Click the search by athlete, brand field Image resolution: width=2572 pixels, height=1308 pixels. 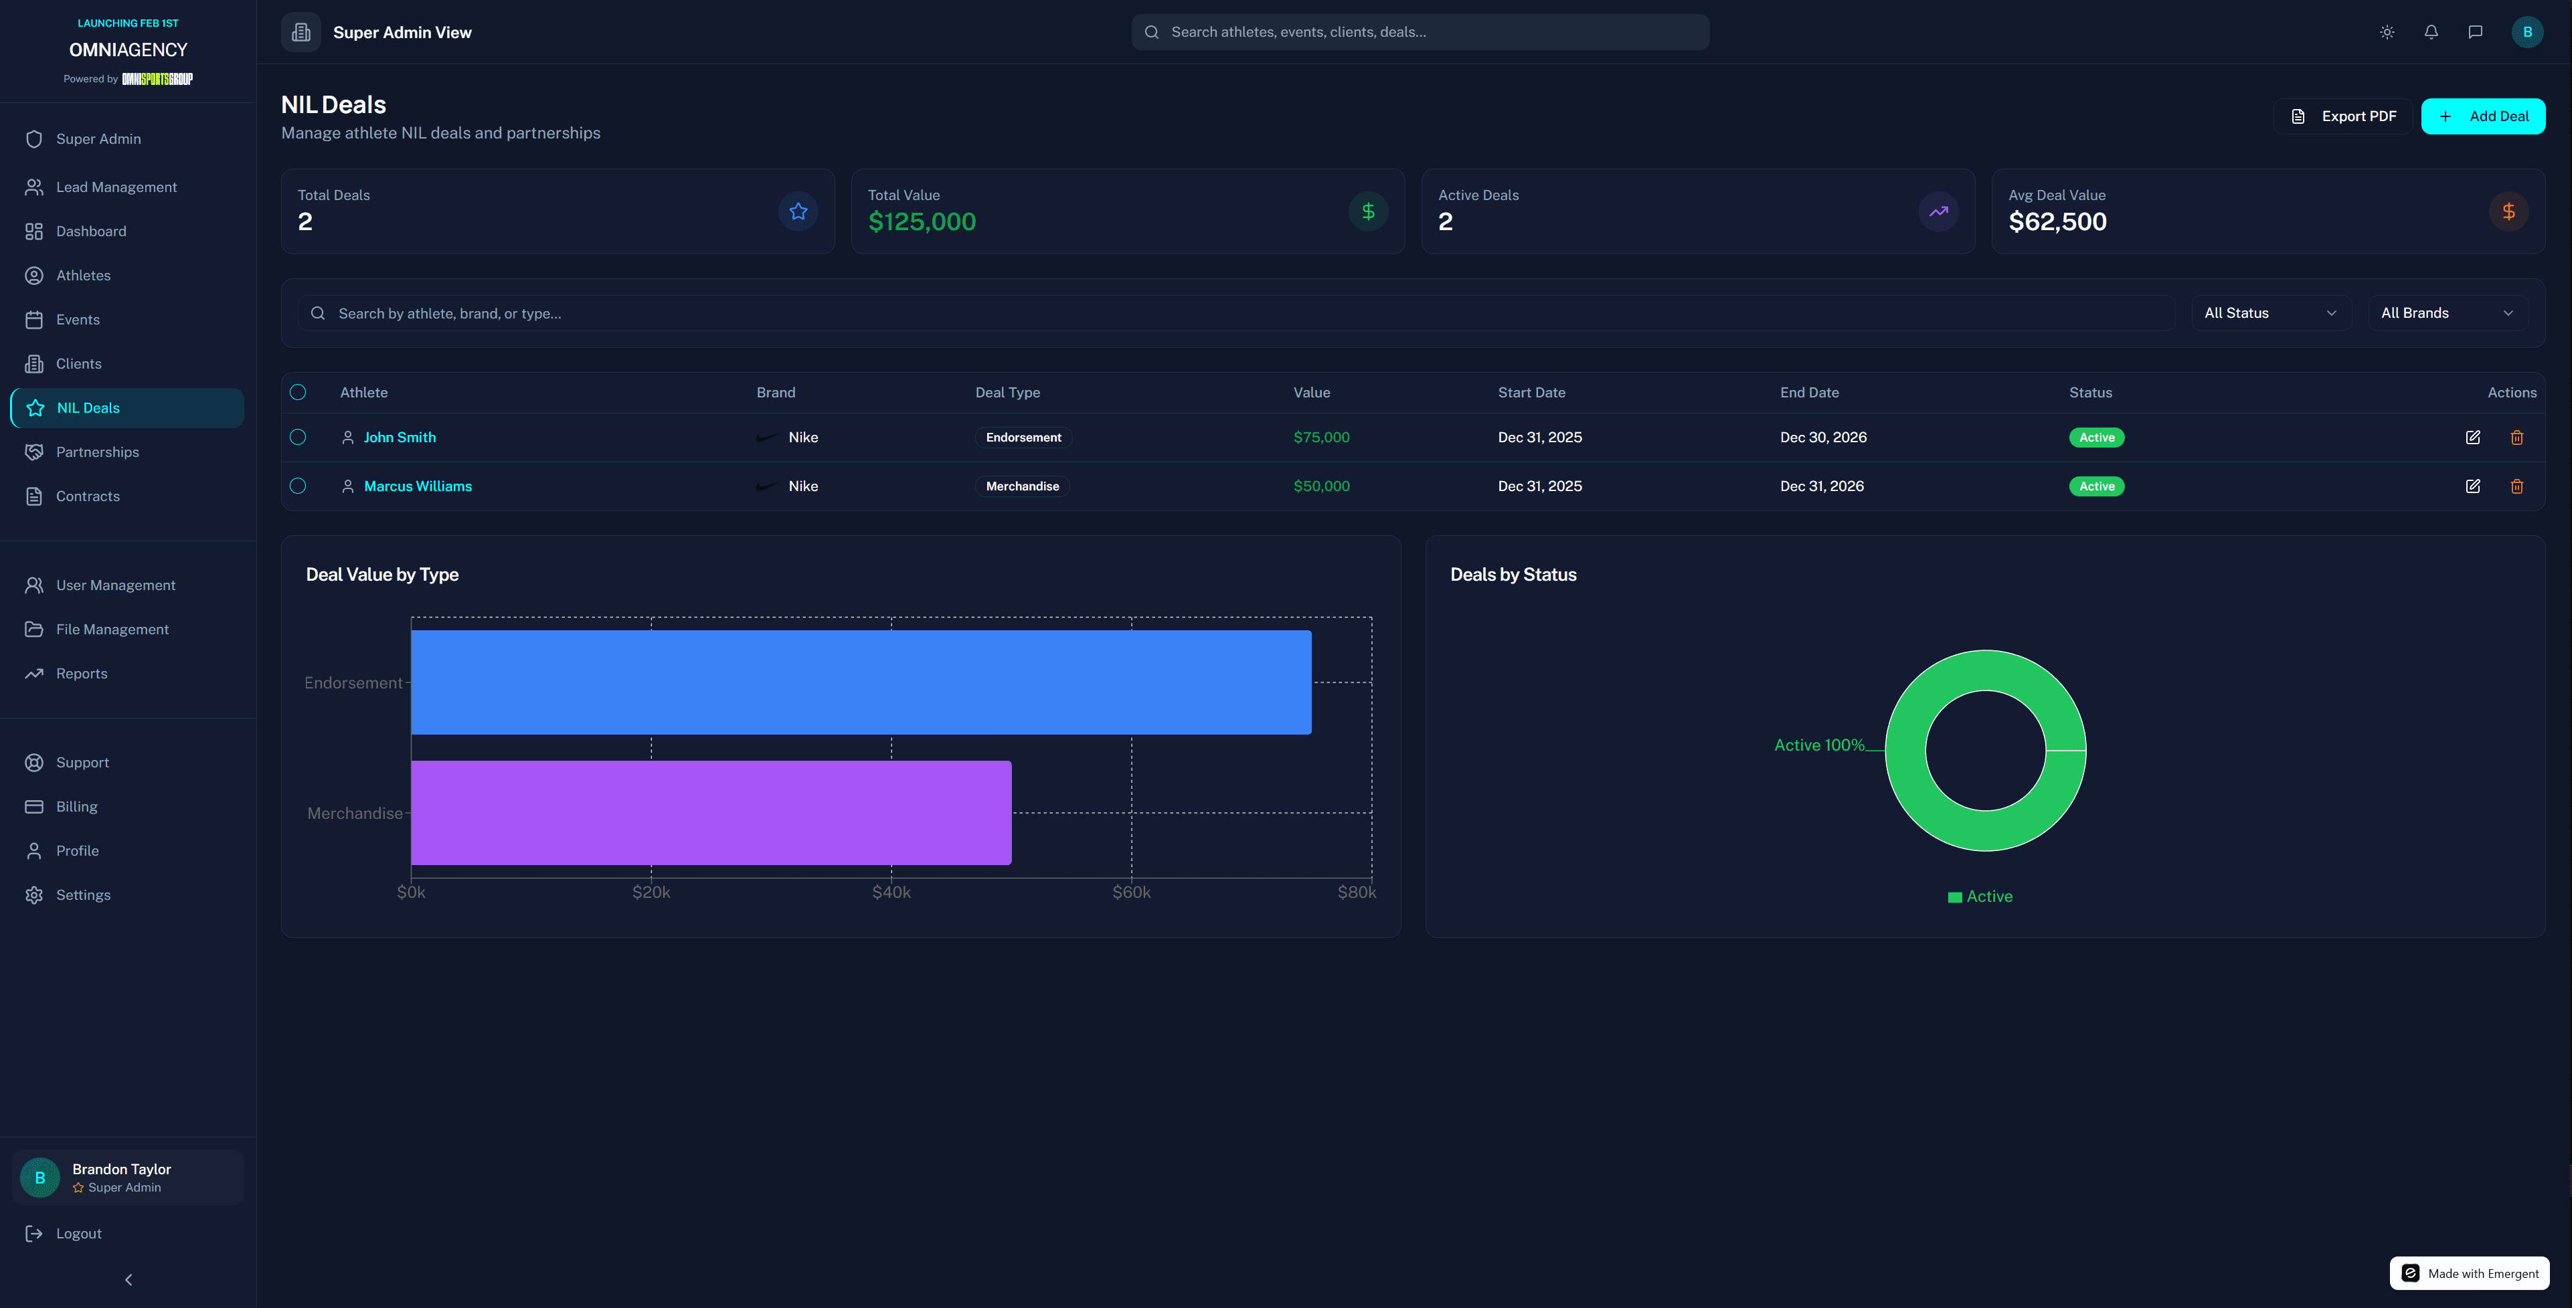coord(1236,314)
